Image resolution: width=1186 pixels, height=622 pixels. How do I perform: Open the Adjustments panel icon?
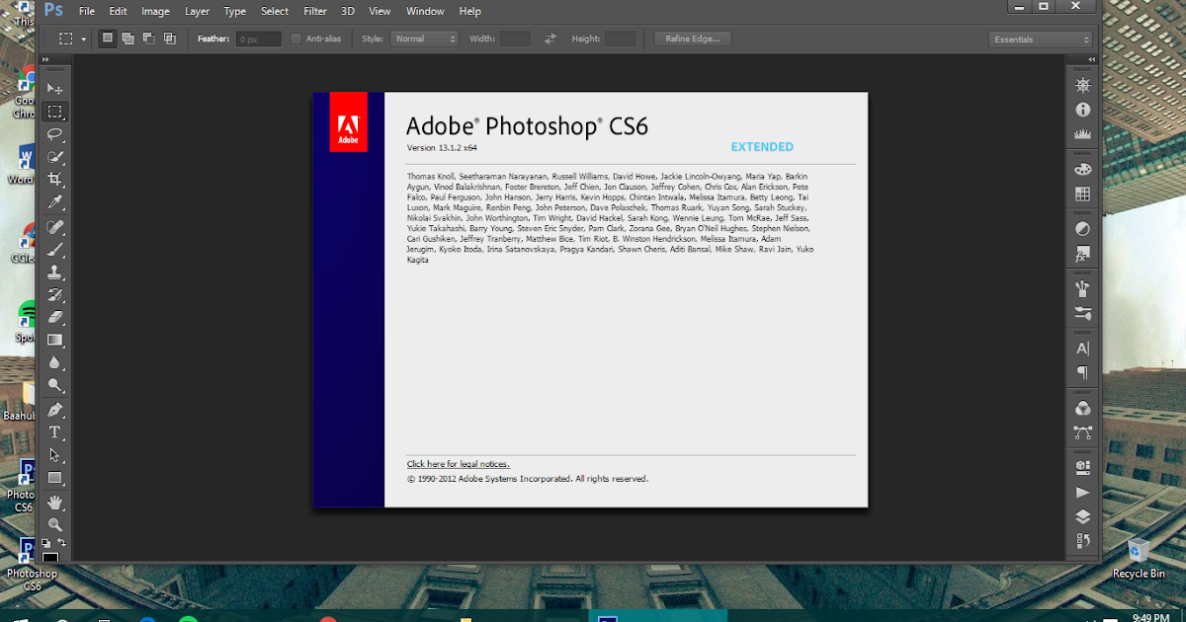(x=1082, y=229)
